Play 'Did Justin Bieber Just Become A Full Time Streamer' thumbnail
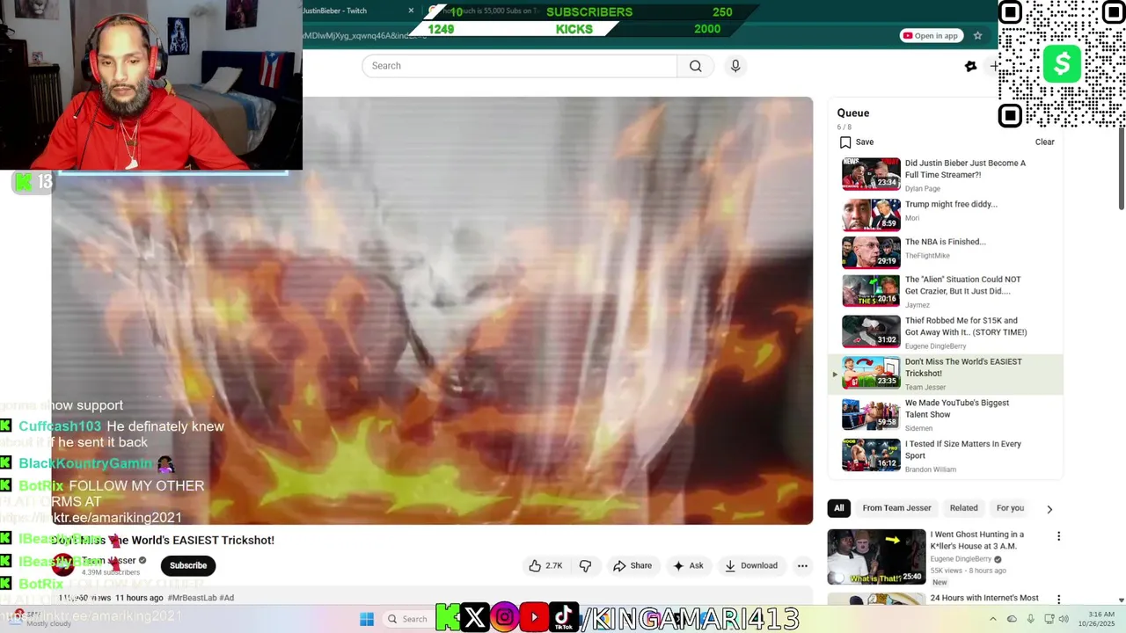This screenshot has height=633, width=1126. [871, 174]
